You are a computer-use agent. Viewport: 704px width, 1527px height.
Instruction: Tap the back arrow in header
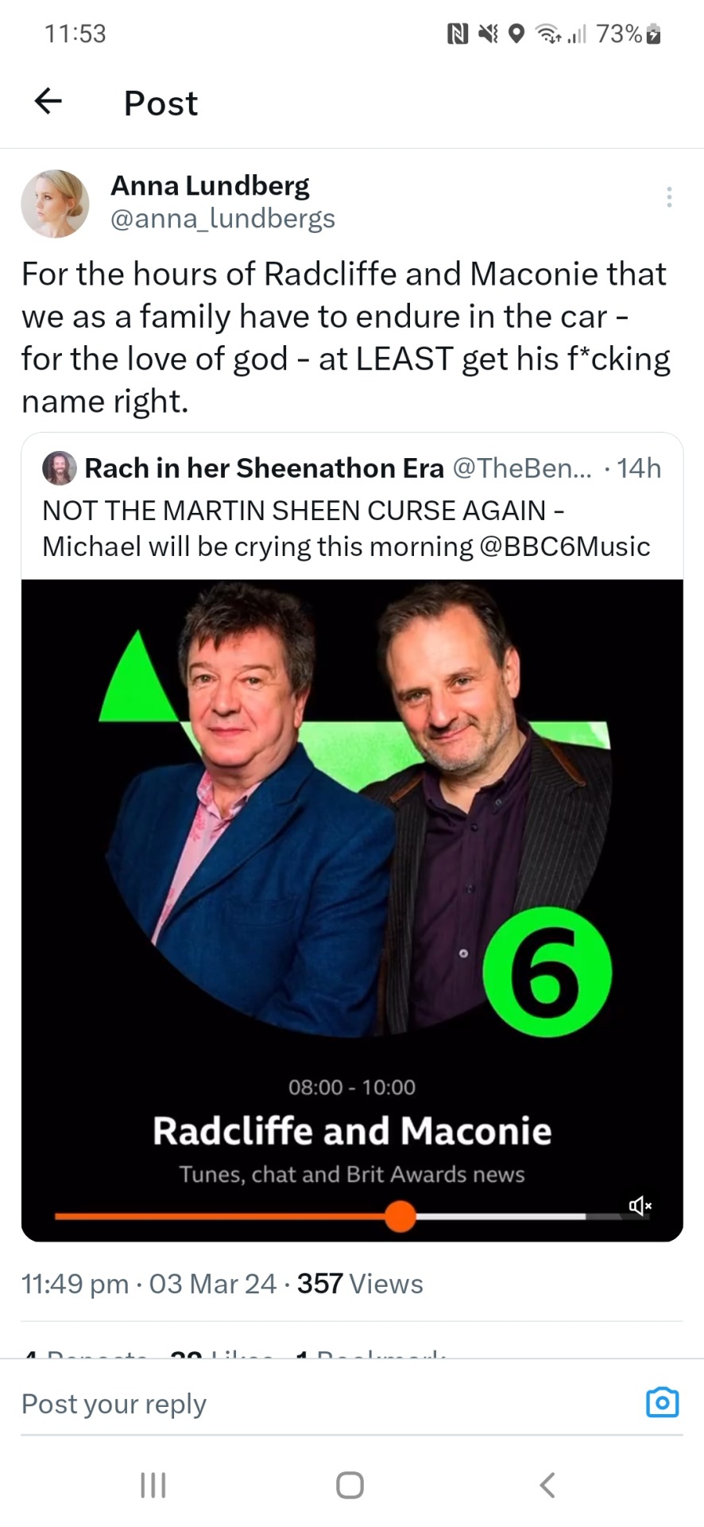(48, 101)
